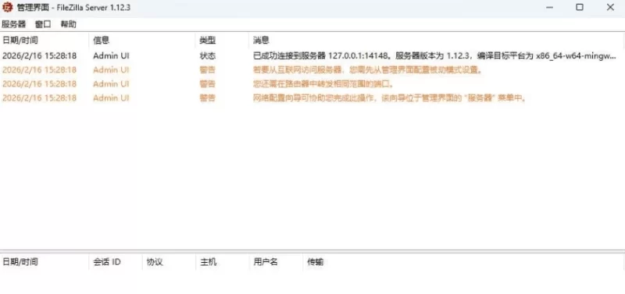Sort log by 日期/时间 column header
625x294 pixels.
click(45, 41)
